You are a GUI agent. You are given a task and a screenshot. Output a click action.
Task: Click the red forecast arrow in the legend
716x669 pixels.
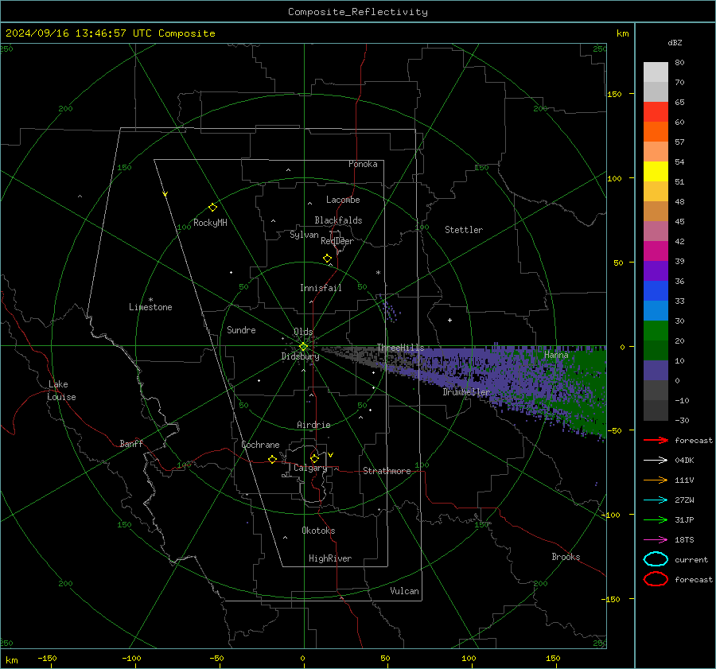[x=656, y=440]
